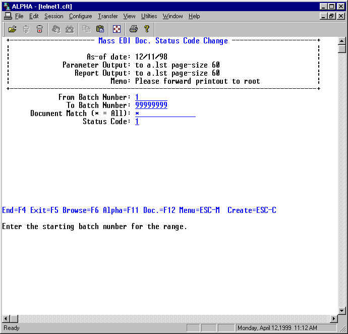The height and width of the screenshot is (334, 348).
Task: Click the To Batch Number field
Action: pos(151,105)
